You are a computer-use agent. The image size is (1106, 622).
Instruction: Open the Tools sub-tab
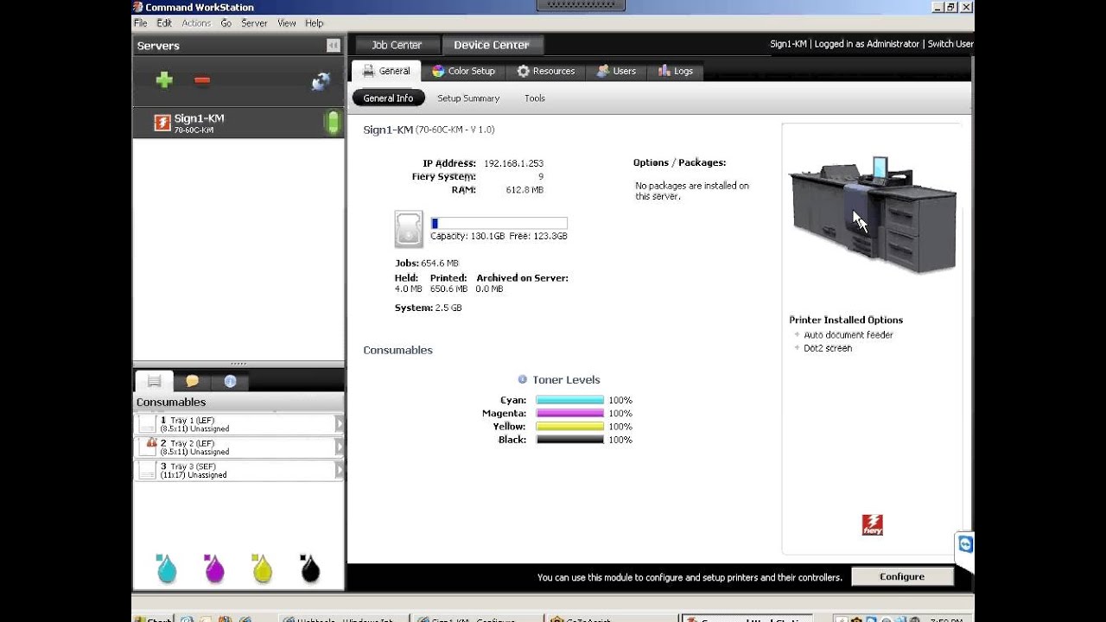[x=535, y=98]
